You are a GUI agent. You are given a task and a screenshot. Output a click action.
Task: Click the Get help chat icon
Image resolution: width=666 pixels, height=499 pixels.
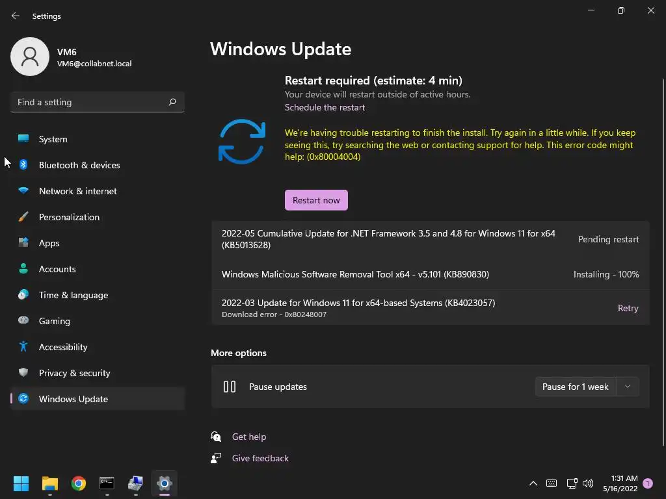point(216,436)
